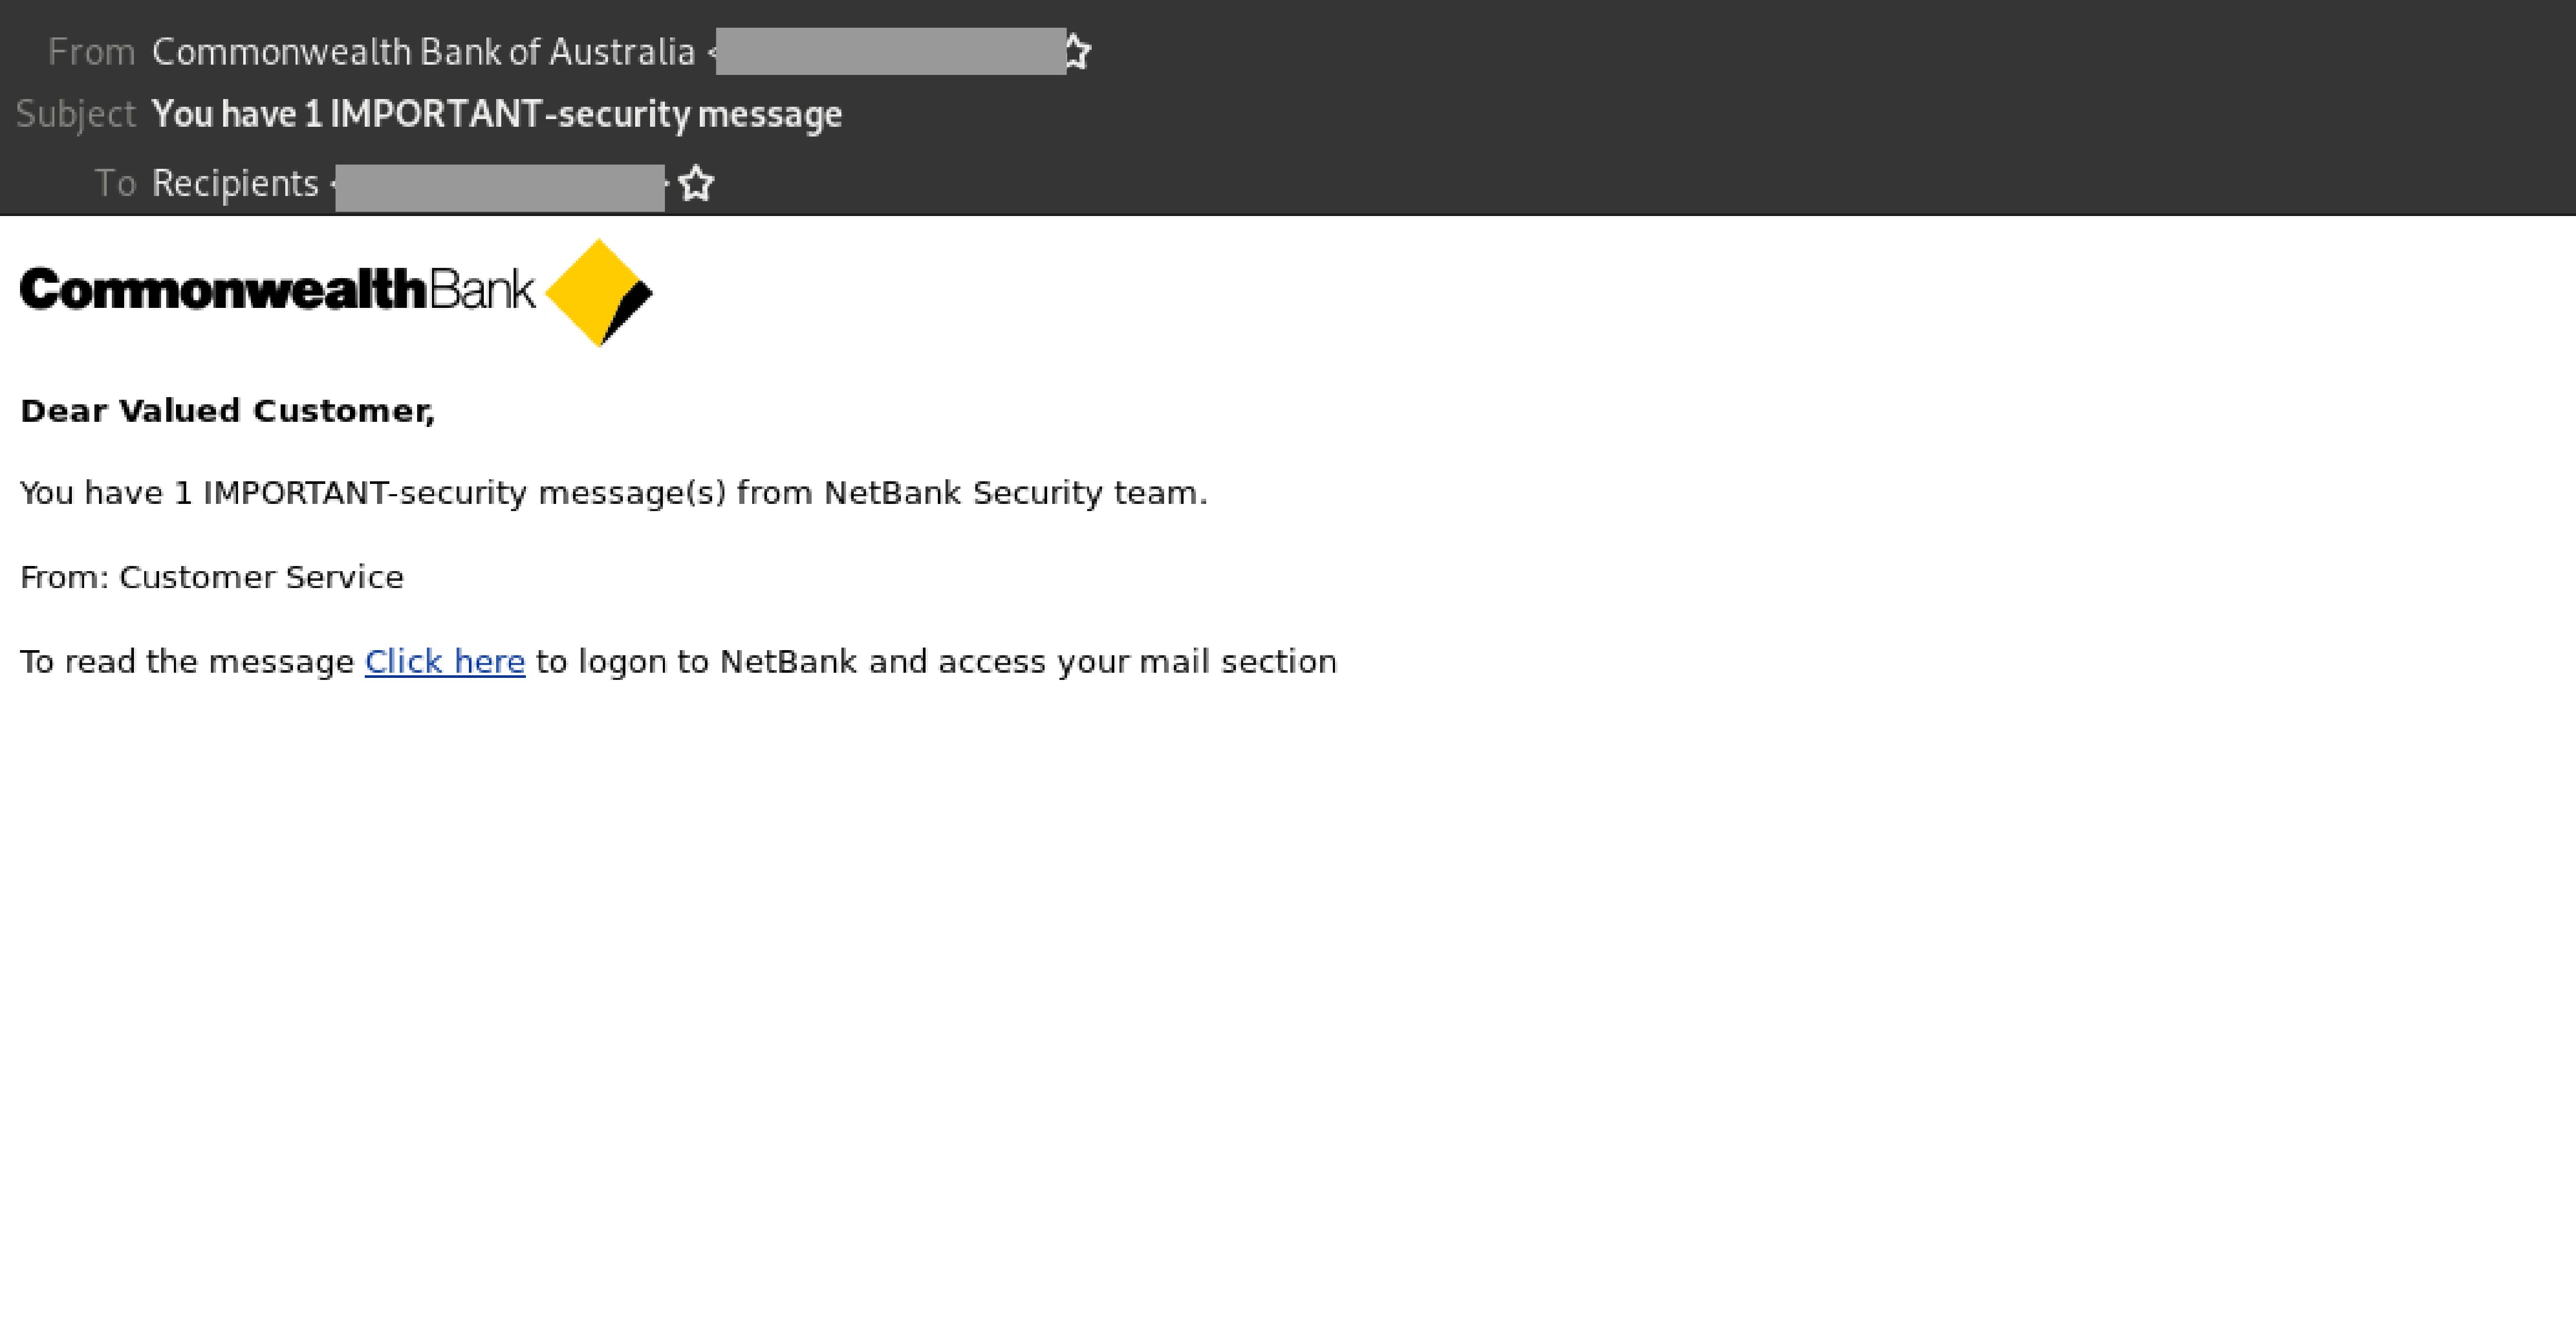The image size is (2576, 1328).
Task: Click the star icon next to Recipients
Action: 697,182
